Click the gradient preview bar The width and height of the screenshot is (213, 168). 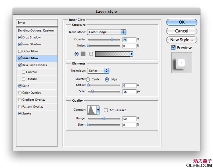113,54
